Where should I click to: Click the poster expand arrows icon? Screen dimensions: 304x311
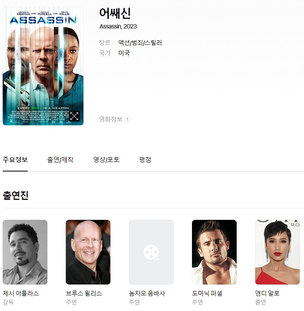pos(74,116)
